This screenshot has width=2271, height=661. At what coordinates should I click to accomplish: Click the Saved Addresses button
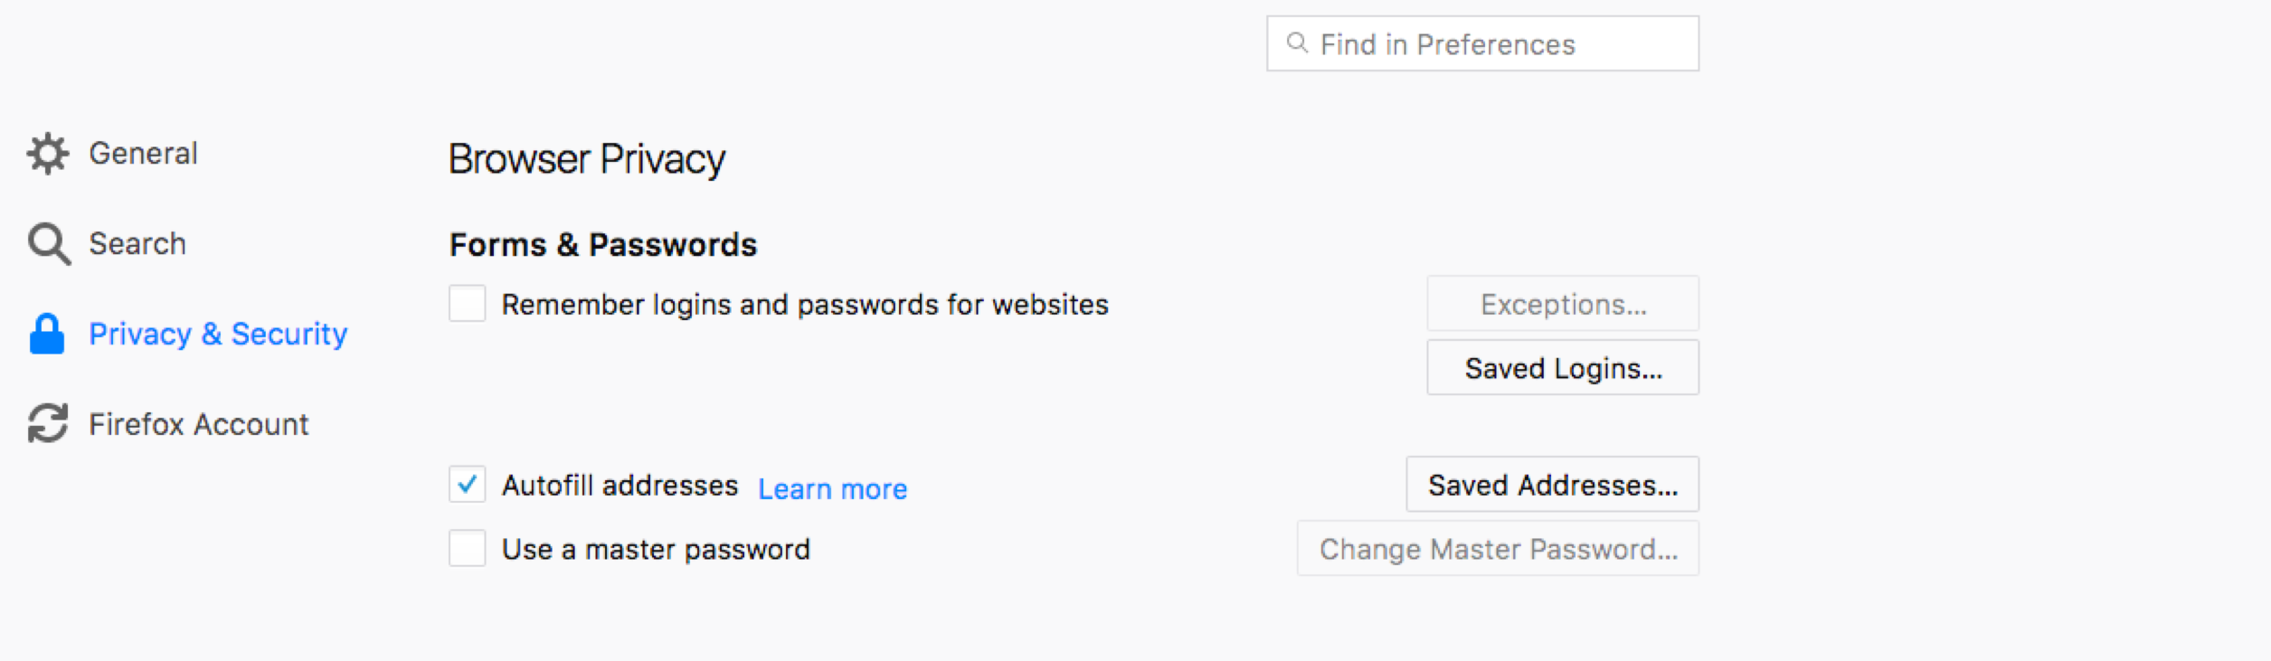click(1552, 485)
